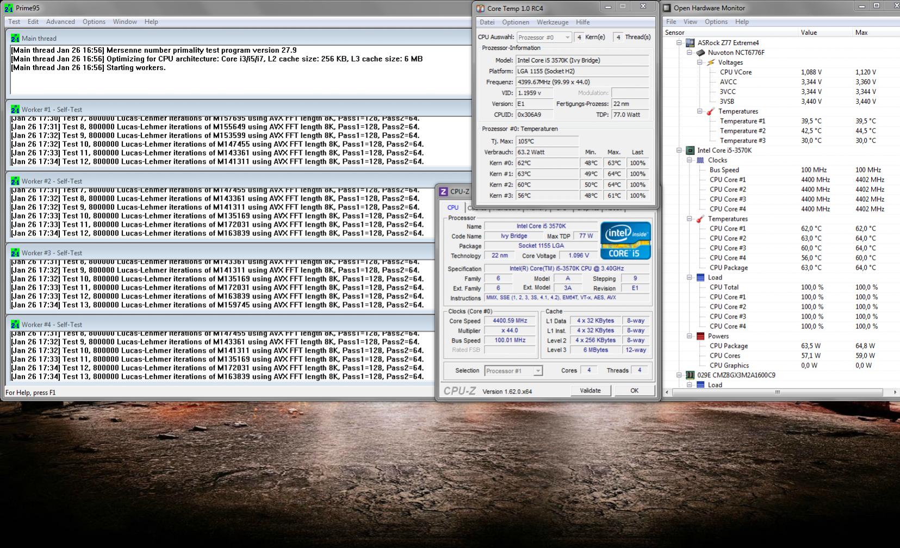Click the Worker #4 Self-Test window icon
Screen dimensions: 900x548
[x=15, y=325]
